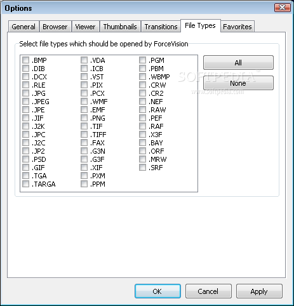Tick the .JP2 file type
This screenshot has height=306, width=294.
tap(25, 151)
